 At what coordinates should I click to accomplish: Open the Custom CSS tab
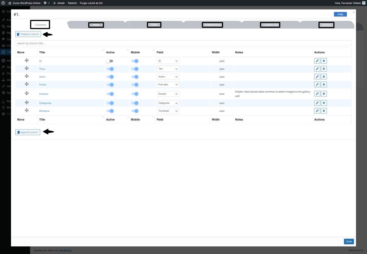click(271, 25)
